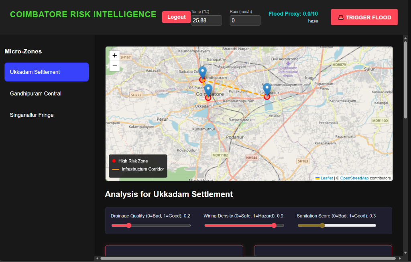Move the Wiring Density slider handle
The image size is (411, 262).
274,225
